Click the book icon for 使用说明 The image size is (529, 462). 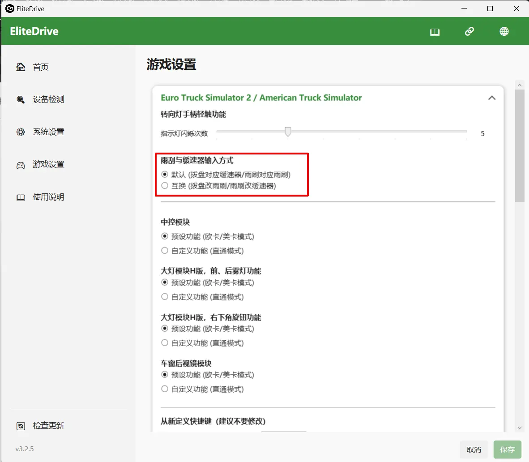(x=21, y=197)
